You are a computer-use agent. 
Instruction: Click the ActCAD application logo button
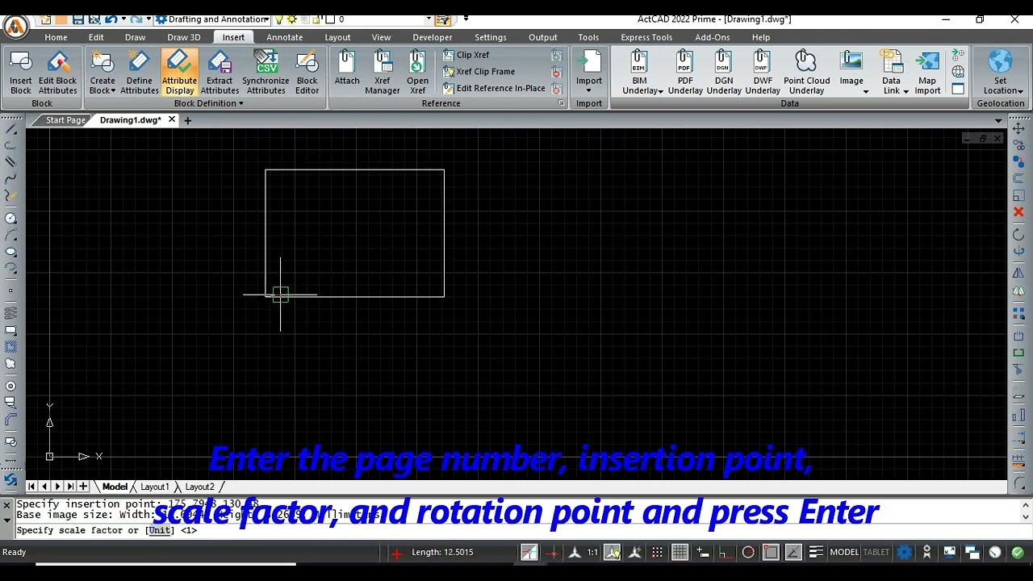point(16,26)
